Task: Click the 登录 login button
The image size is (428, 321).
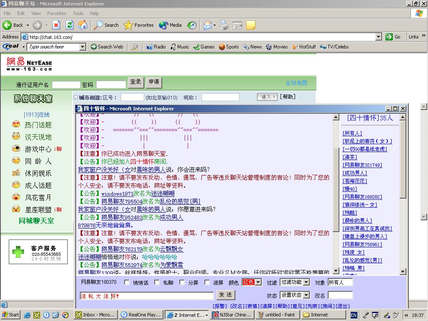Action: click(x=136, y=82)
